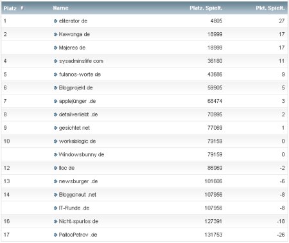Click the arrow icon before Bloggonaut .net

pyautogui.click(x=56, y=195)
